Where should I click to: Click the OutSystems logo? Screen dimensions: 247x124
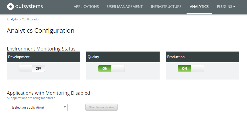coord(25,7)
